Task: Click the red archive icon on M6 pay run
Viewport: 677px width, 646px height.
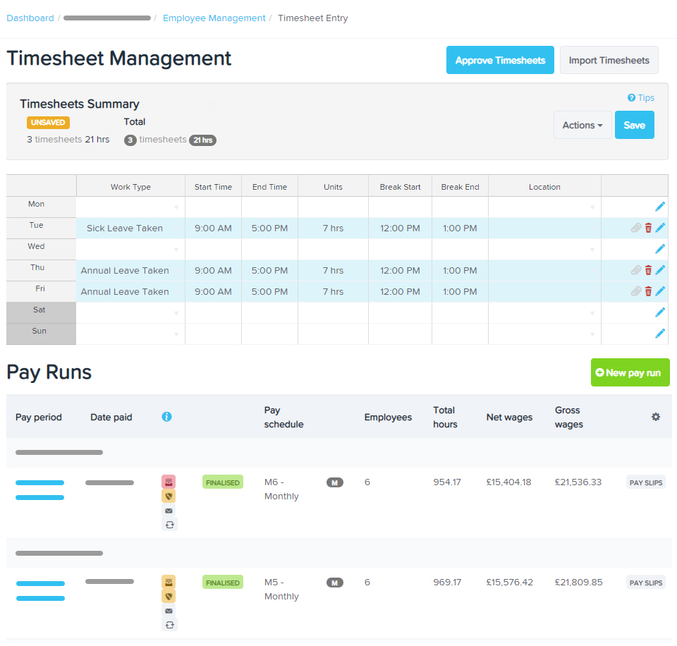Action: tap(169, 482)
